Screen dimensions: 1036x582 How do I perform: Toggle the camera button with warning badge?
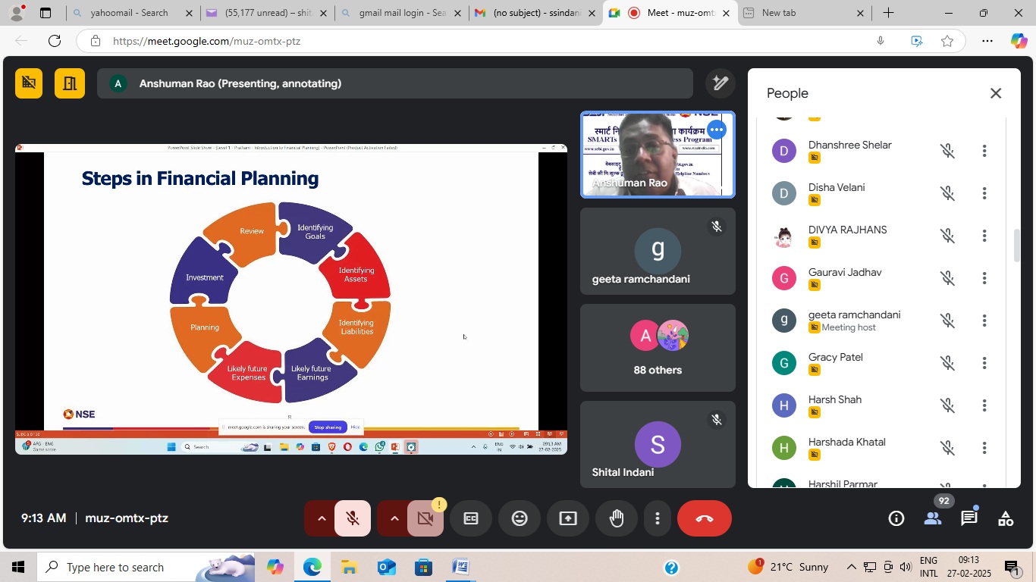pyautogui.click(x=425, y=518)
